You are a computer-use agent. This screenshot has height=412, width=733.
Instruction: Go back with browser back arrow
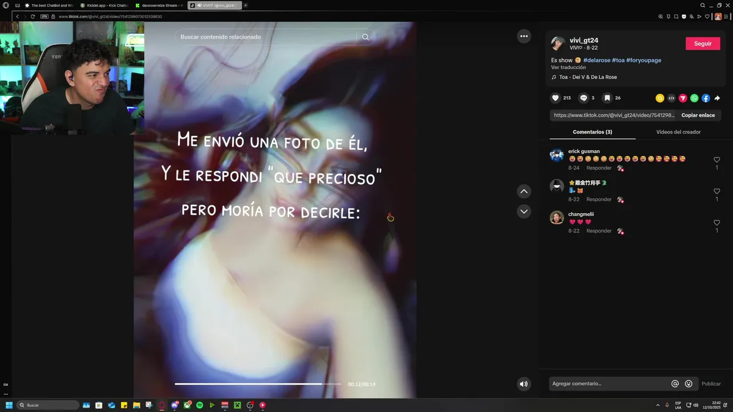click(17, 17)
